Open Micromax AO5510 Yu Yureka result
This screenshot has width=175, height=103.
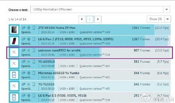59,73
